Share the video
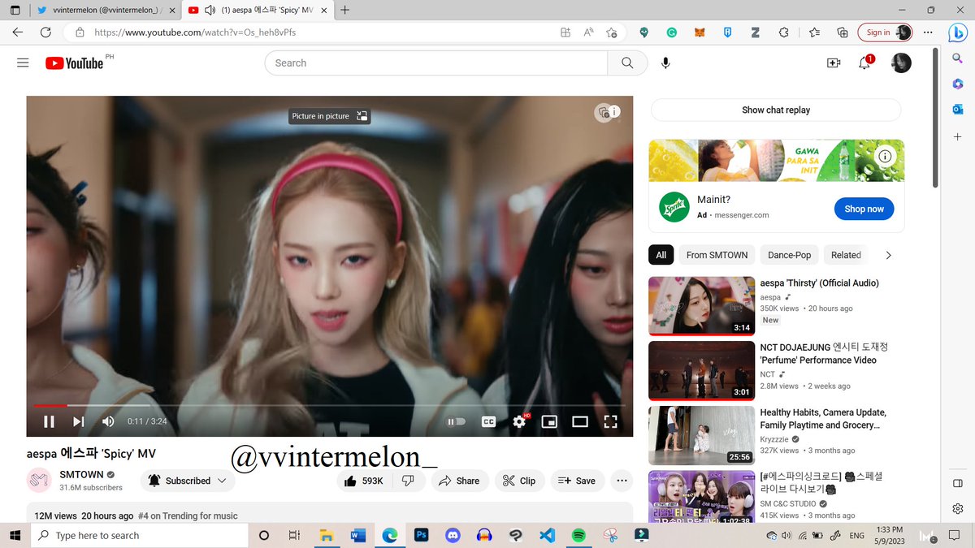The width and height of the screenshot is (975, 548). click(459, 481)
